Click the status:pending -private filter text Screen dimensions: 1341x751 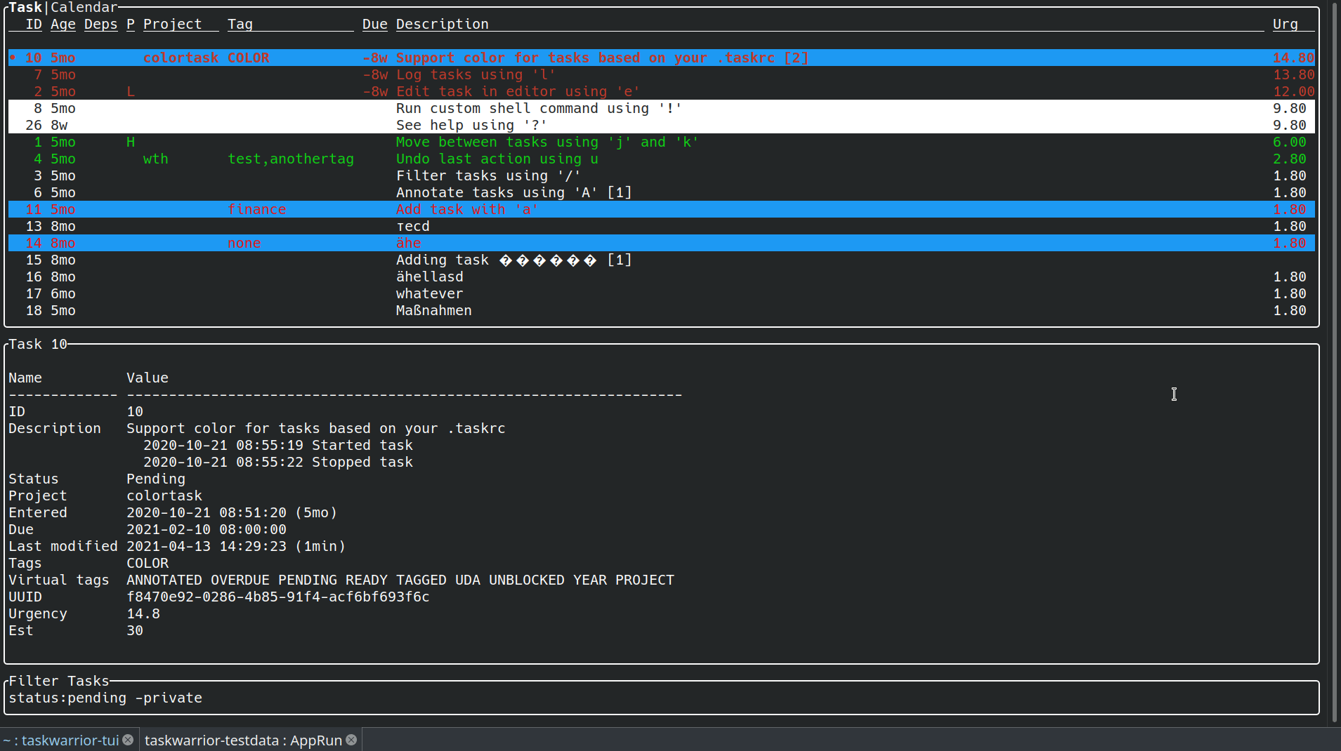click(x=105, y=698)
